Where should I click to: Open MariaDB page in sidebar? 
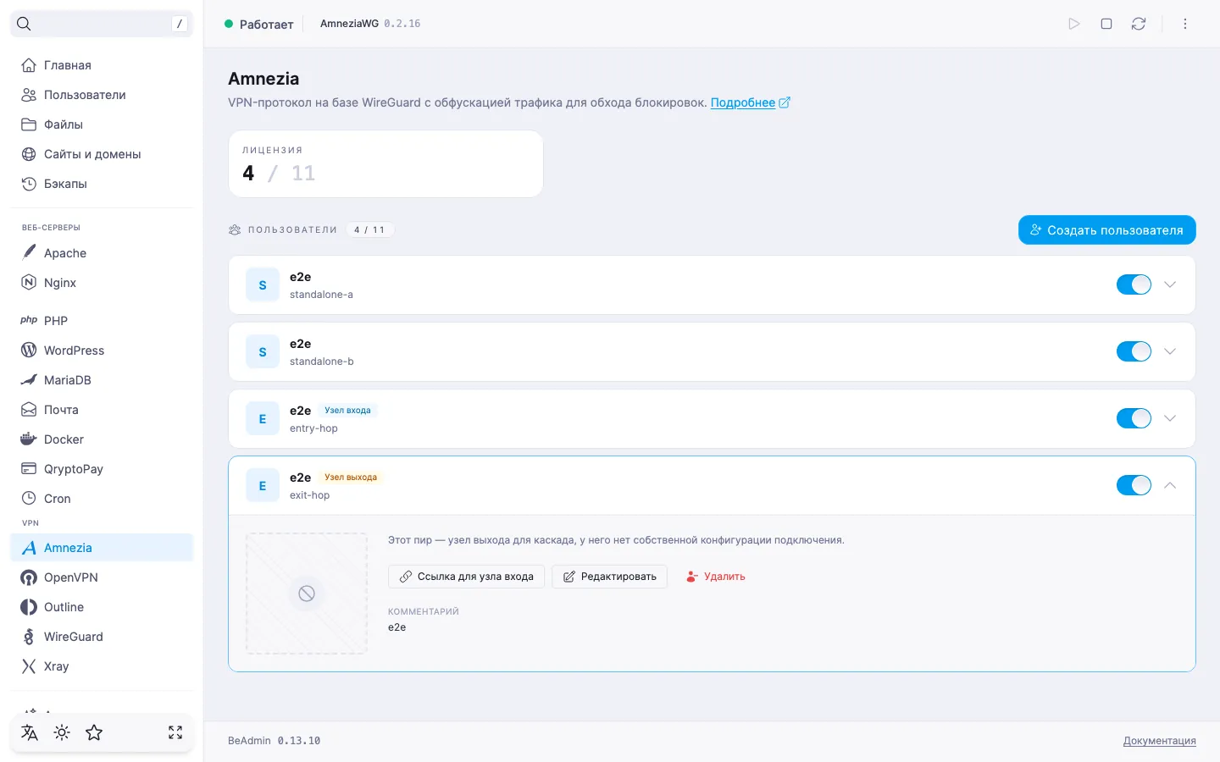[x=102, y=380]
